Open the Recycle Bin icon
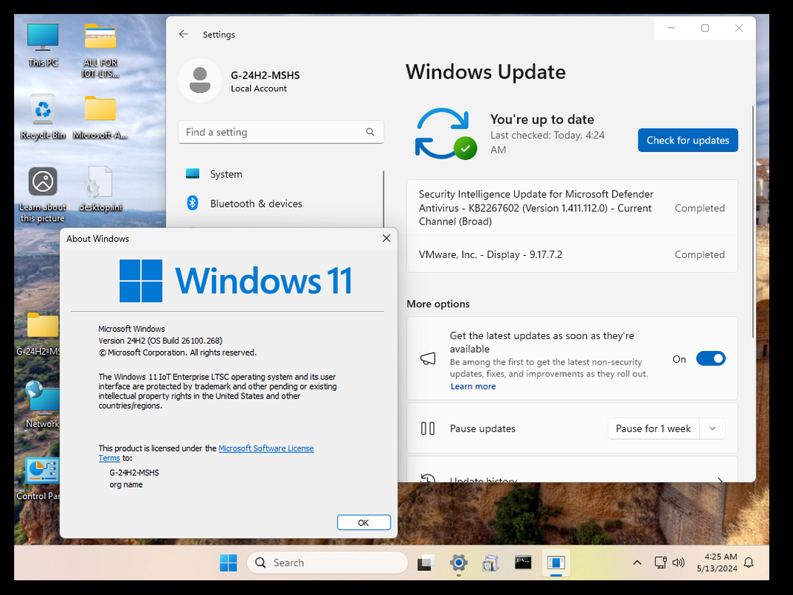The height and width of the screenshot is (595, 793). point(43,117)
